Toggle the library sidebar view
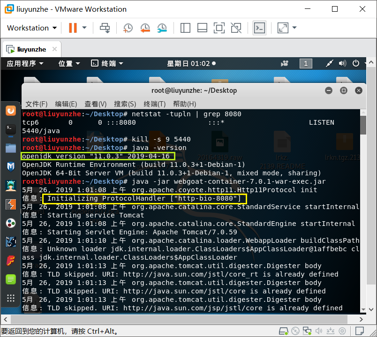 click(185, 28)
